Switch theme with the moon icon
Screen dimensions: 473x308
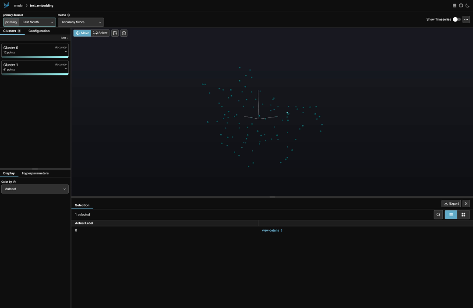pyautogui.click(x=467, y=5)
